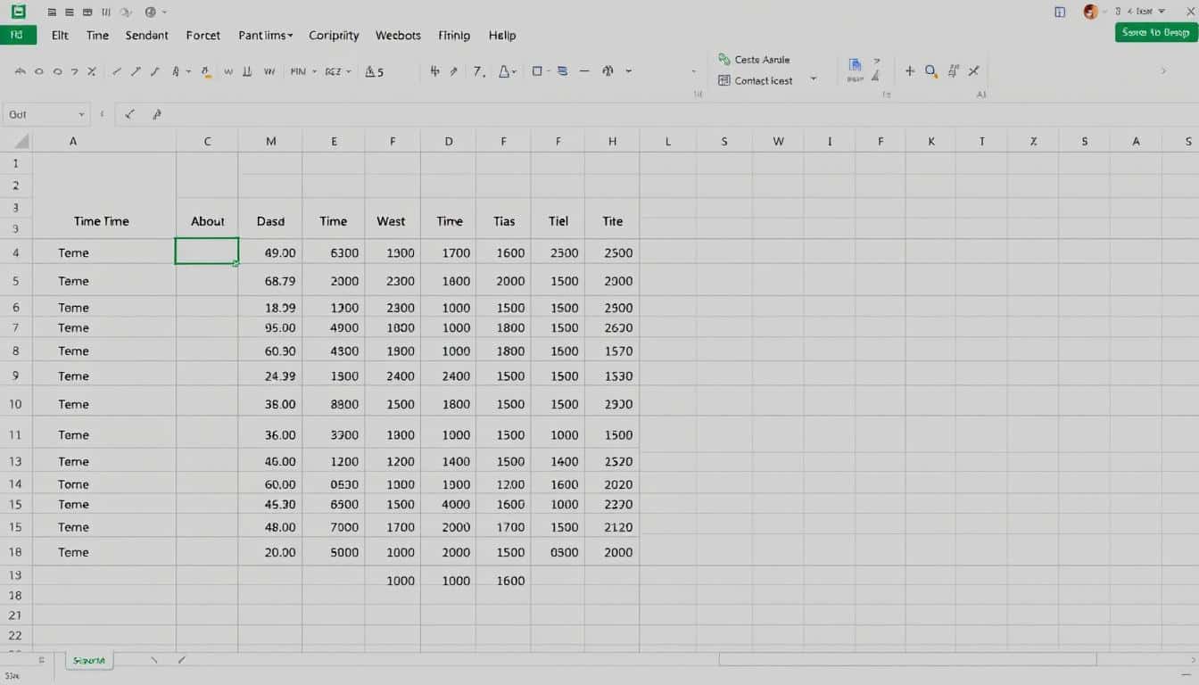Select column header M

click(270, 141)
